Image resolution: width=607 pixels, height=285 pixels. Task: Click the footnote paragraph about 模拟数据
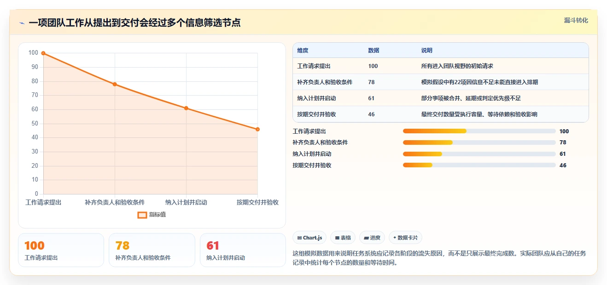pos(439,258)
